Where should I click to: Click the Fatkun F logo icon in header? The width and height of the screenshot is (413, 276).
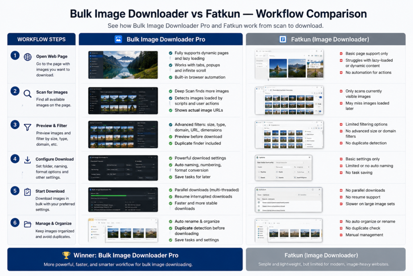[283, 39]
